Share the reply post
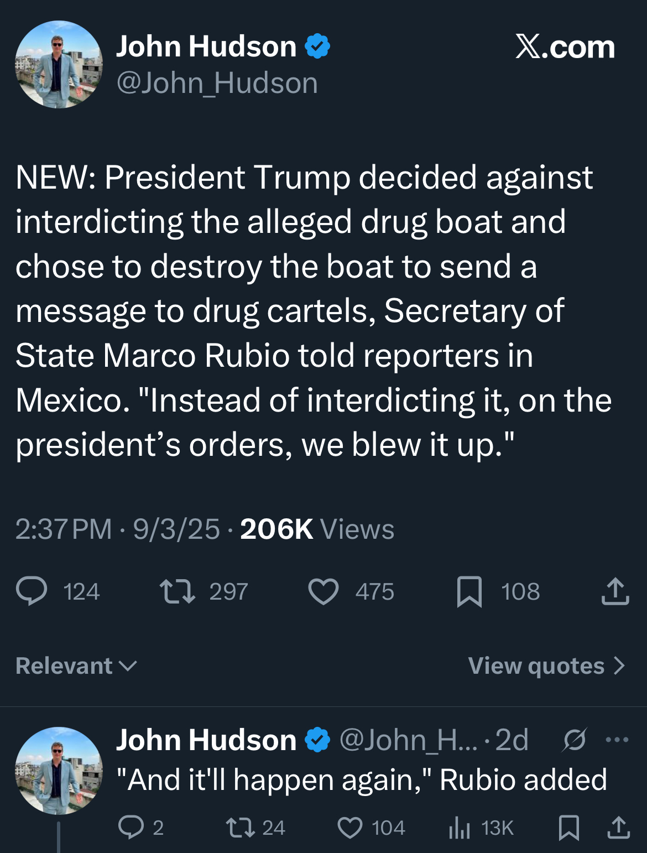The width and height of the screenshot is (647, 853). coord(618,828)
